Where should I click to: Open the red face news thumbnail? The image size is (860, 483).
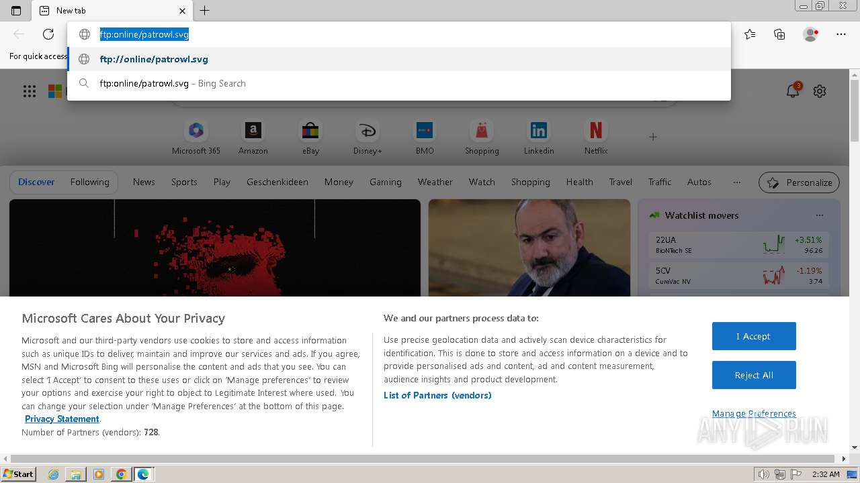click(215, 248)
